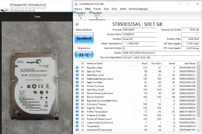The width and height of the screenshot is (202, 134).
Task: Click status icon for Spin-Up Time
Action: click(x=77, y=71)
